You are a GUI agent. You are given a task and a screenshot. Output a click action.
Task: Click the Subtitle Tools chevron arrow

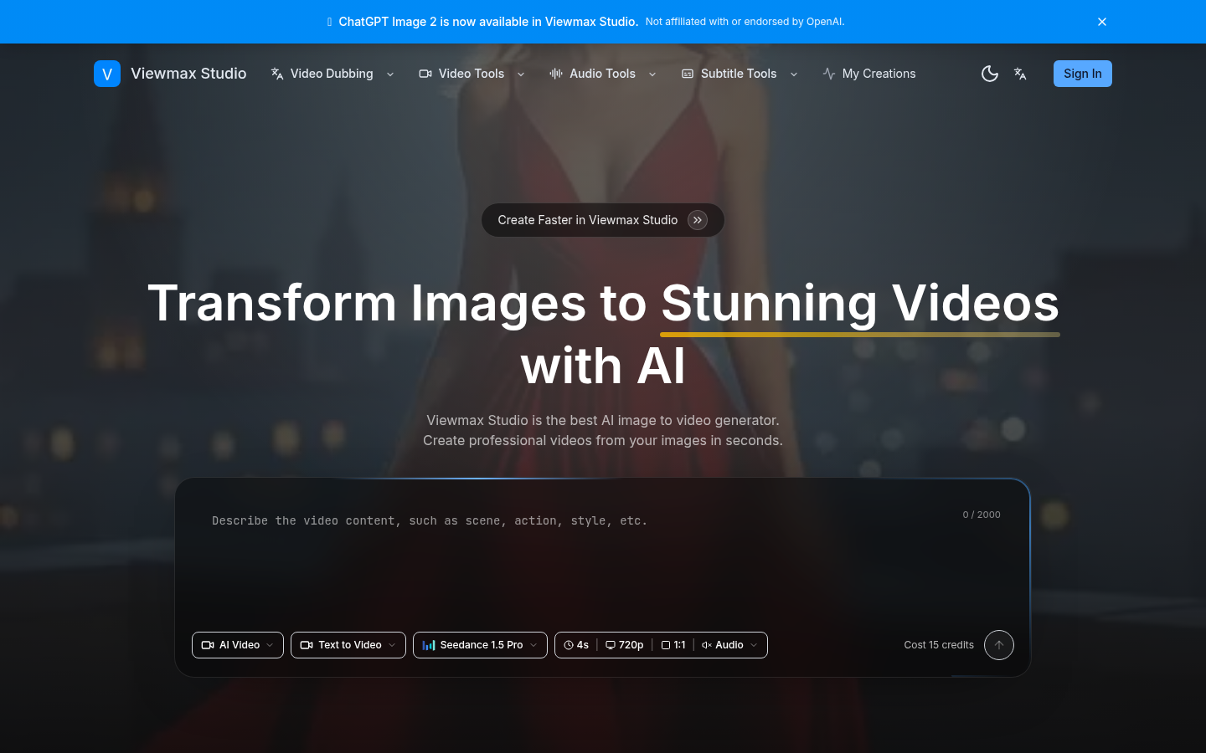point(794,74)
